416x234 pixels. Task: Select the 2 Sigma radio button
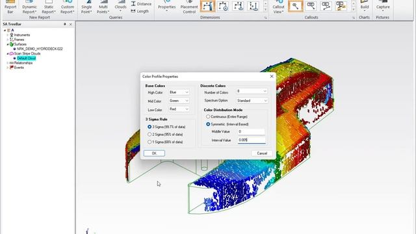[x=149, y=135]
